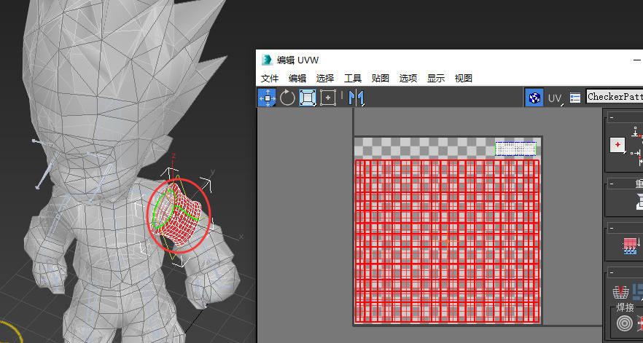Open the 贴图 menu
The width and height of the screenshot is (643, 343).
point(380,78)
